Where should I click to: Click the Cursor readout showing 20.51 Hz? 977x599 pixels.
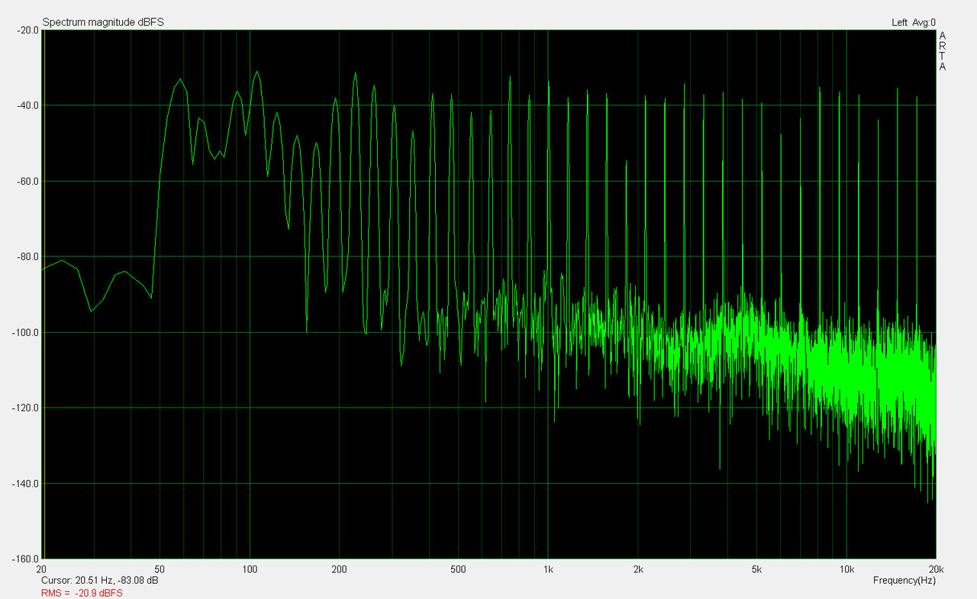pyautogui.click(x=100, y=581)
